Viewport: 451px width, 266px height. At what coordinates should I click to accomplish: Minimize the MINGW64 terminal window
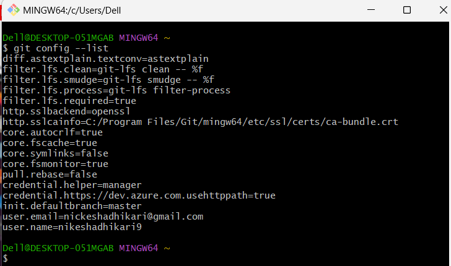click(371, 10)
